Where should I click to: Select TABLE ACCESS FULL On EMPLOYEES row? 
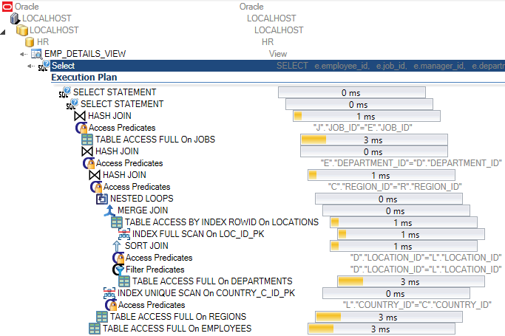click(x=177, y=329)
